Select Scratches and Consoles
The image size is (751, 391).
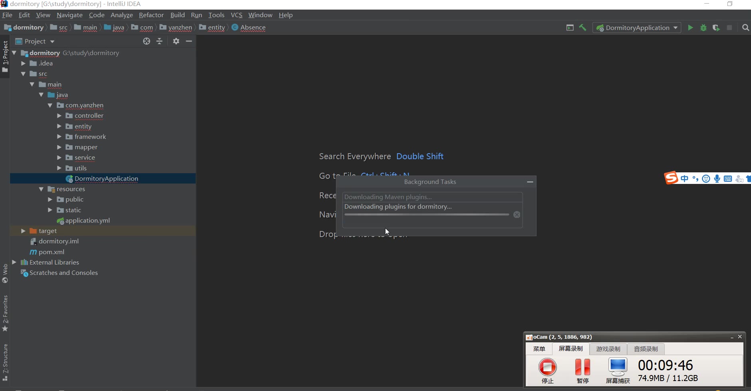click(60, 273)
